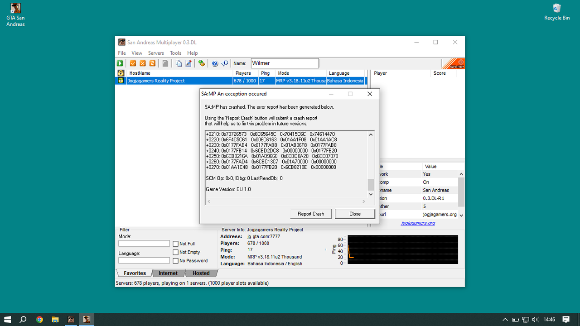Click the blue Help question mark icon

pyautogui.click(x=215, y=63)
